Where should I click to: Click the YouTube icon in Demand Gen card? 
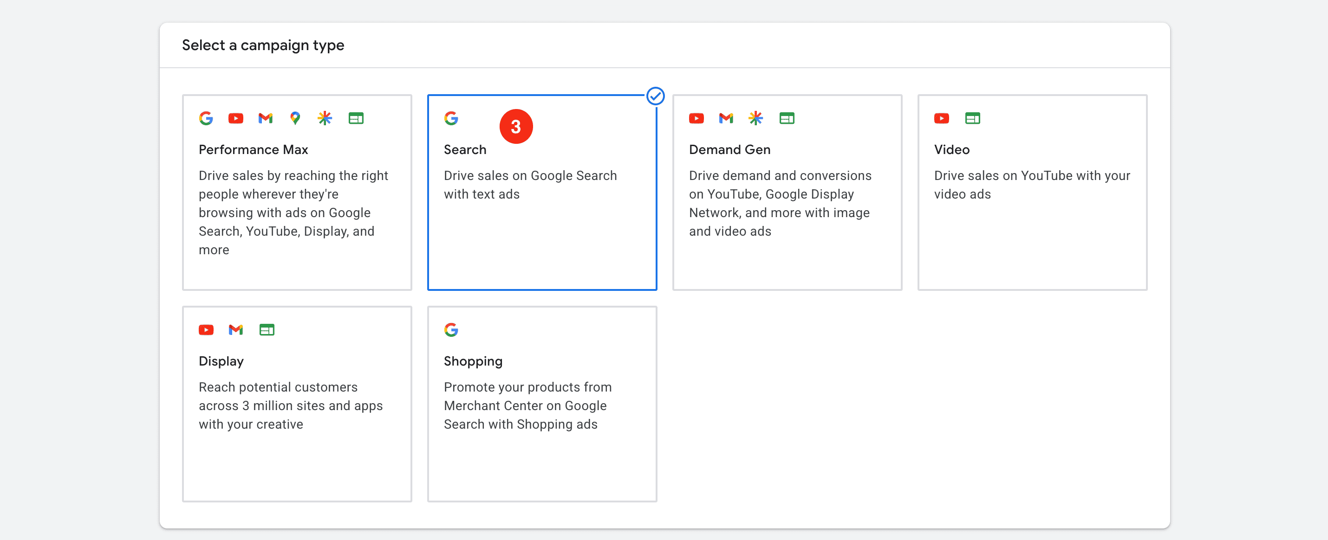(x=696, y=118)
